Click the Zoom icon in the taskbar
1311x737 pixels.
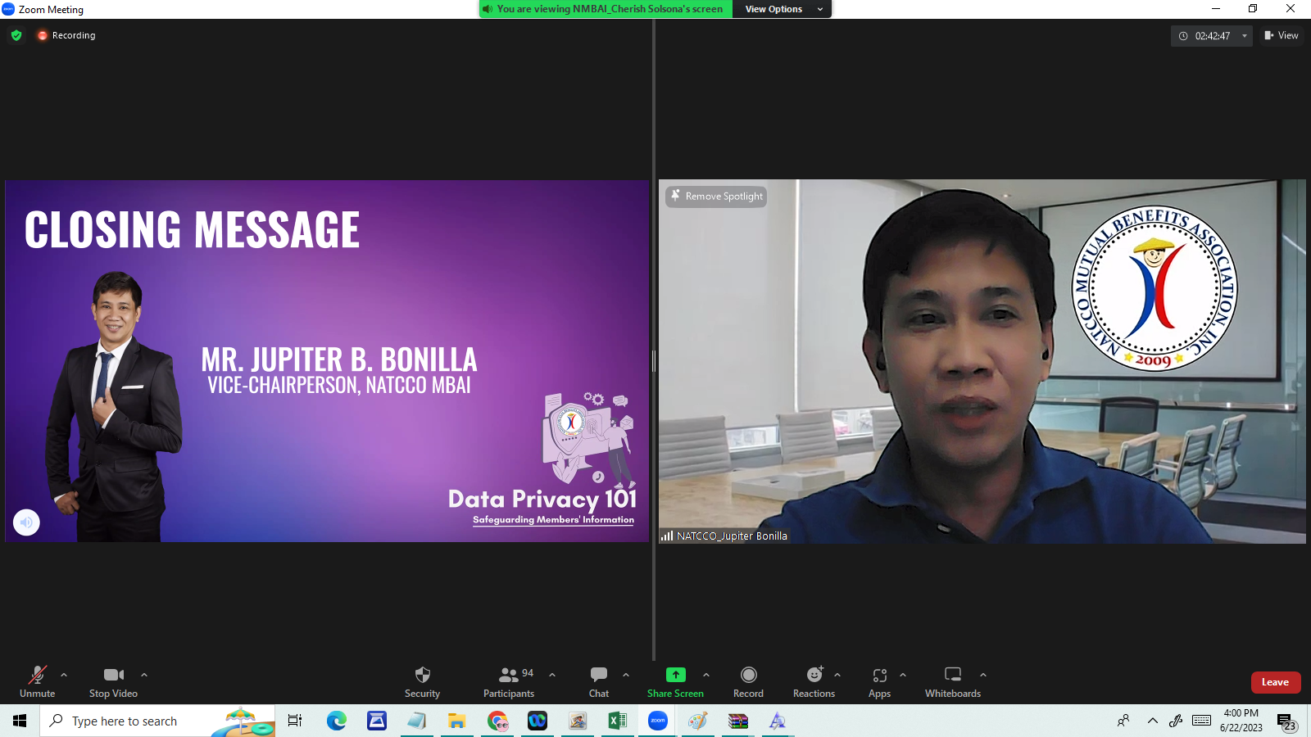pos(658,721)
